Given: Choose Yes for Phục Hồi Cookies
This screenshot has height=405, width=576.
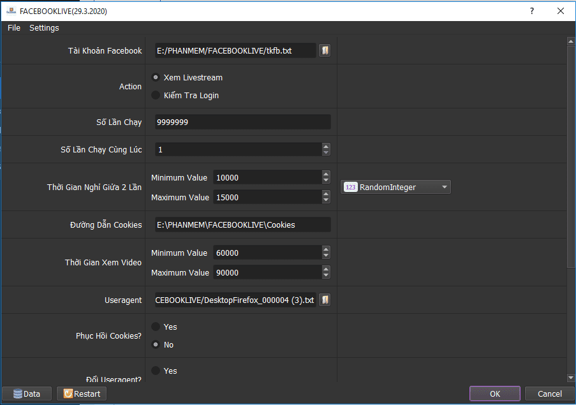Looking at the screenshot, I should click(156, 327).
